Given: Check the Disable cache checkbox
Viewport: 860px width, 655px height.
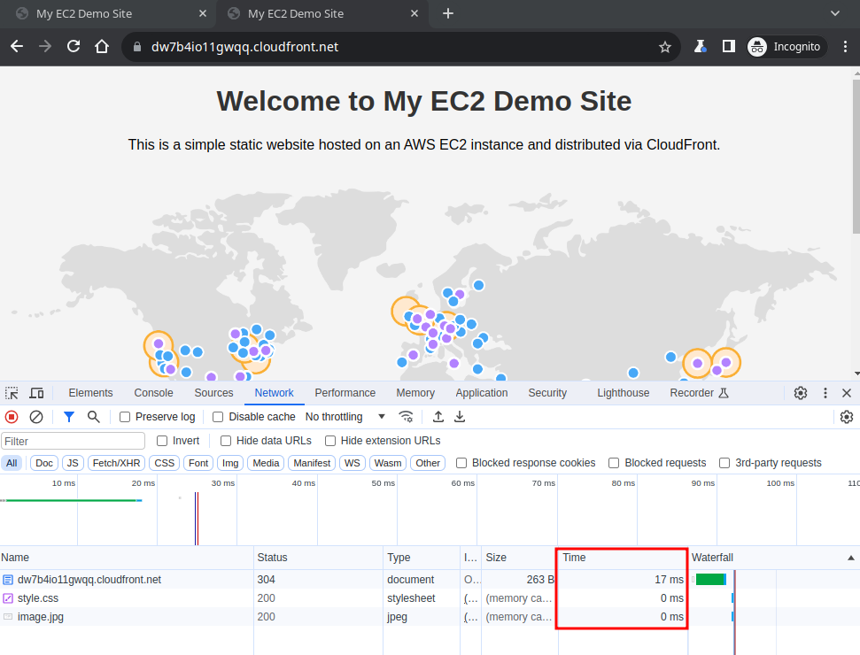Looking at the screenshot, I should pos(219,417).
